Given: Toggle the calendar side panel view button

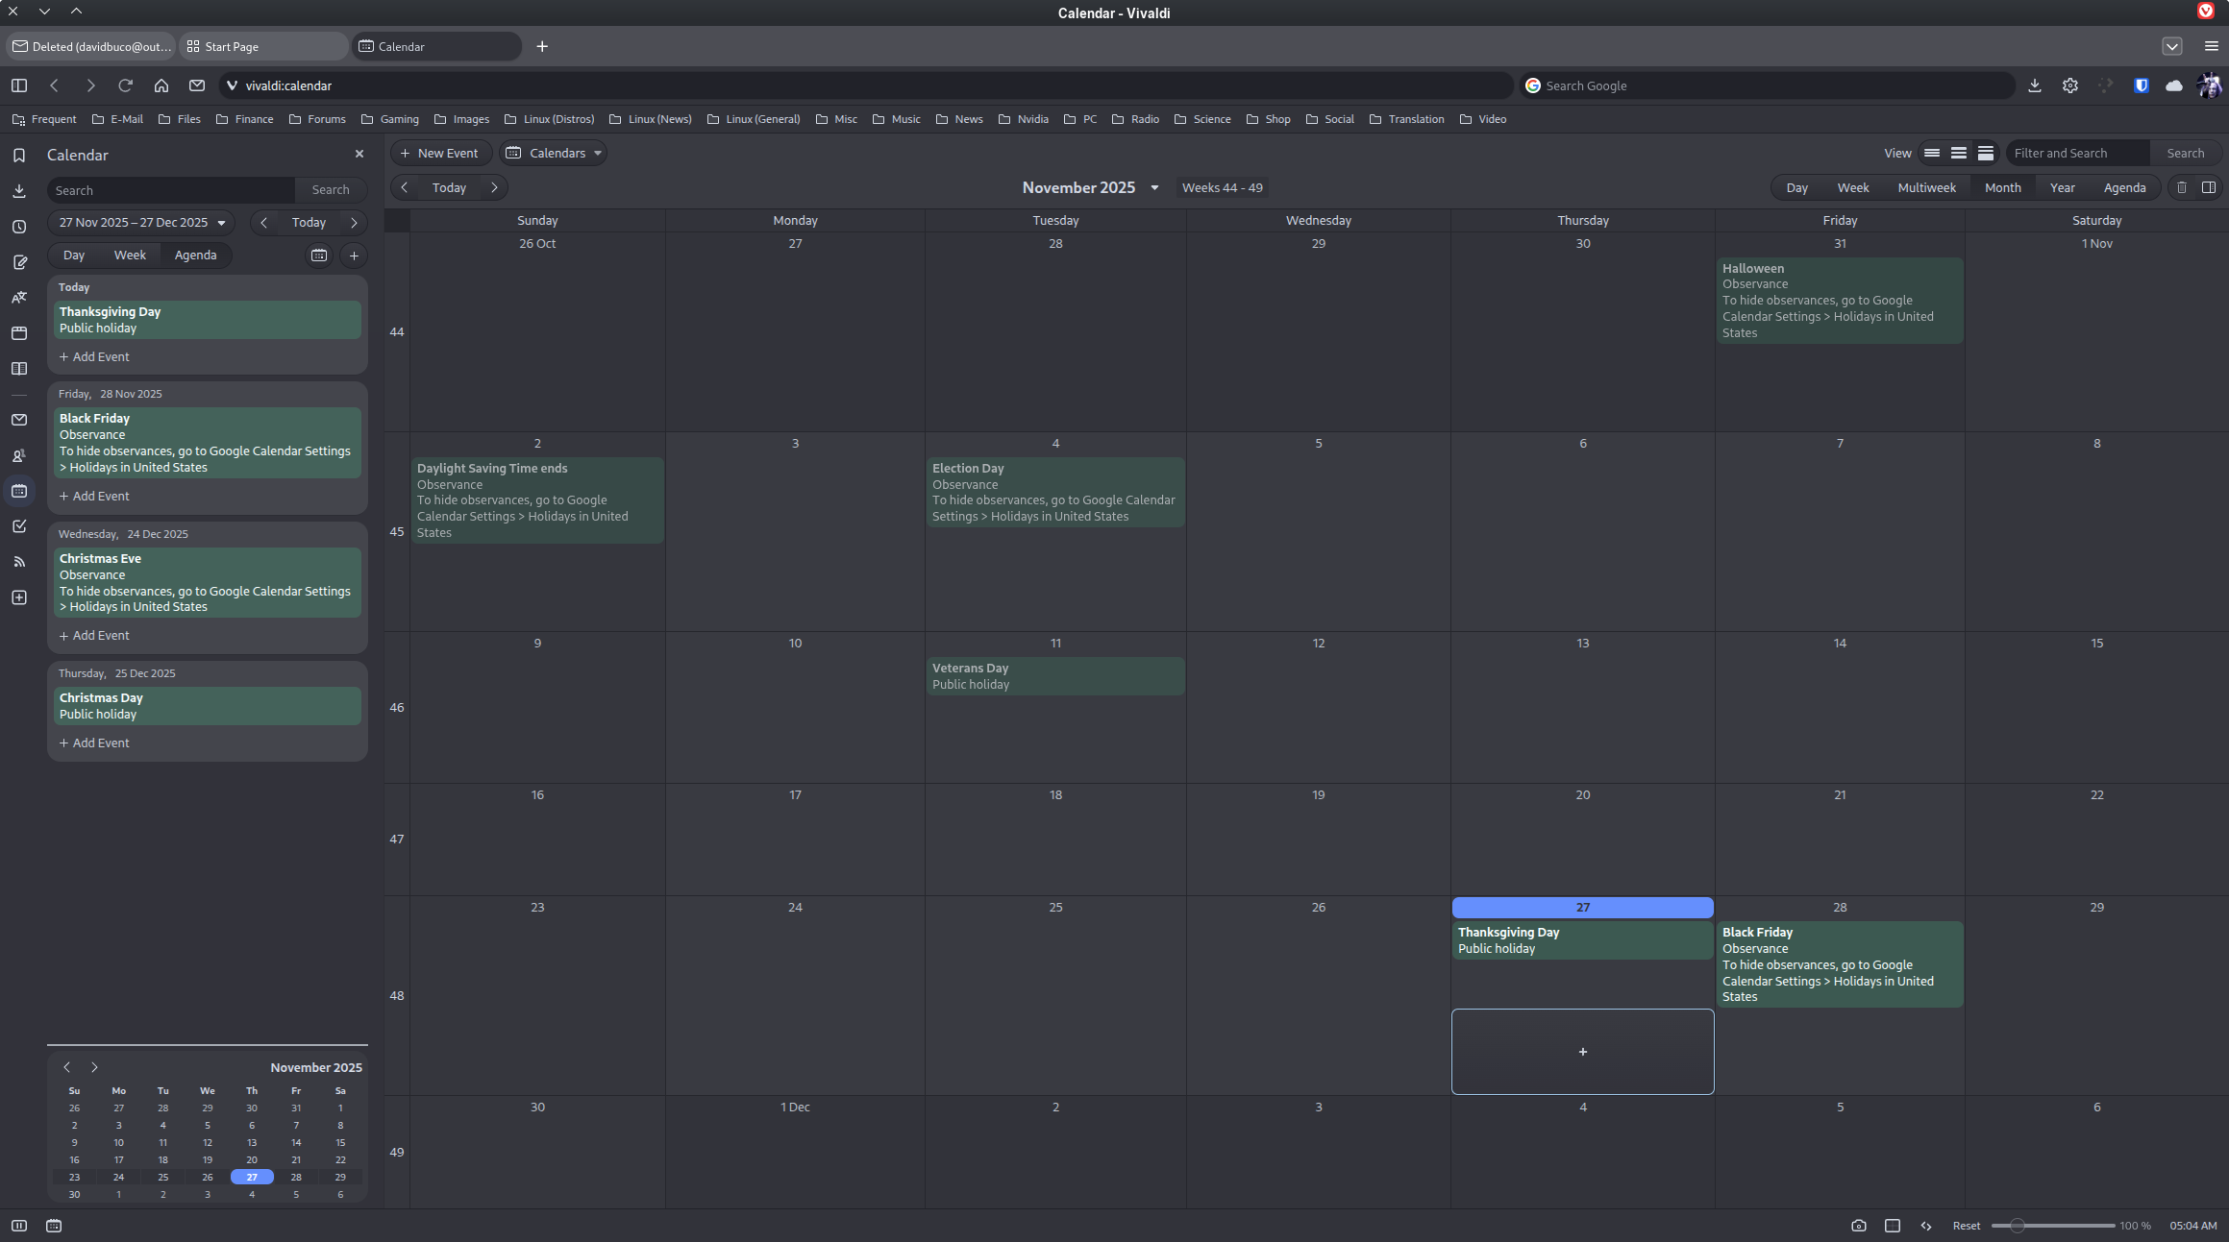Looking at the screenshot, I should (2208, 187).
